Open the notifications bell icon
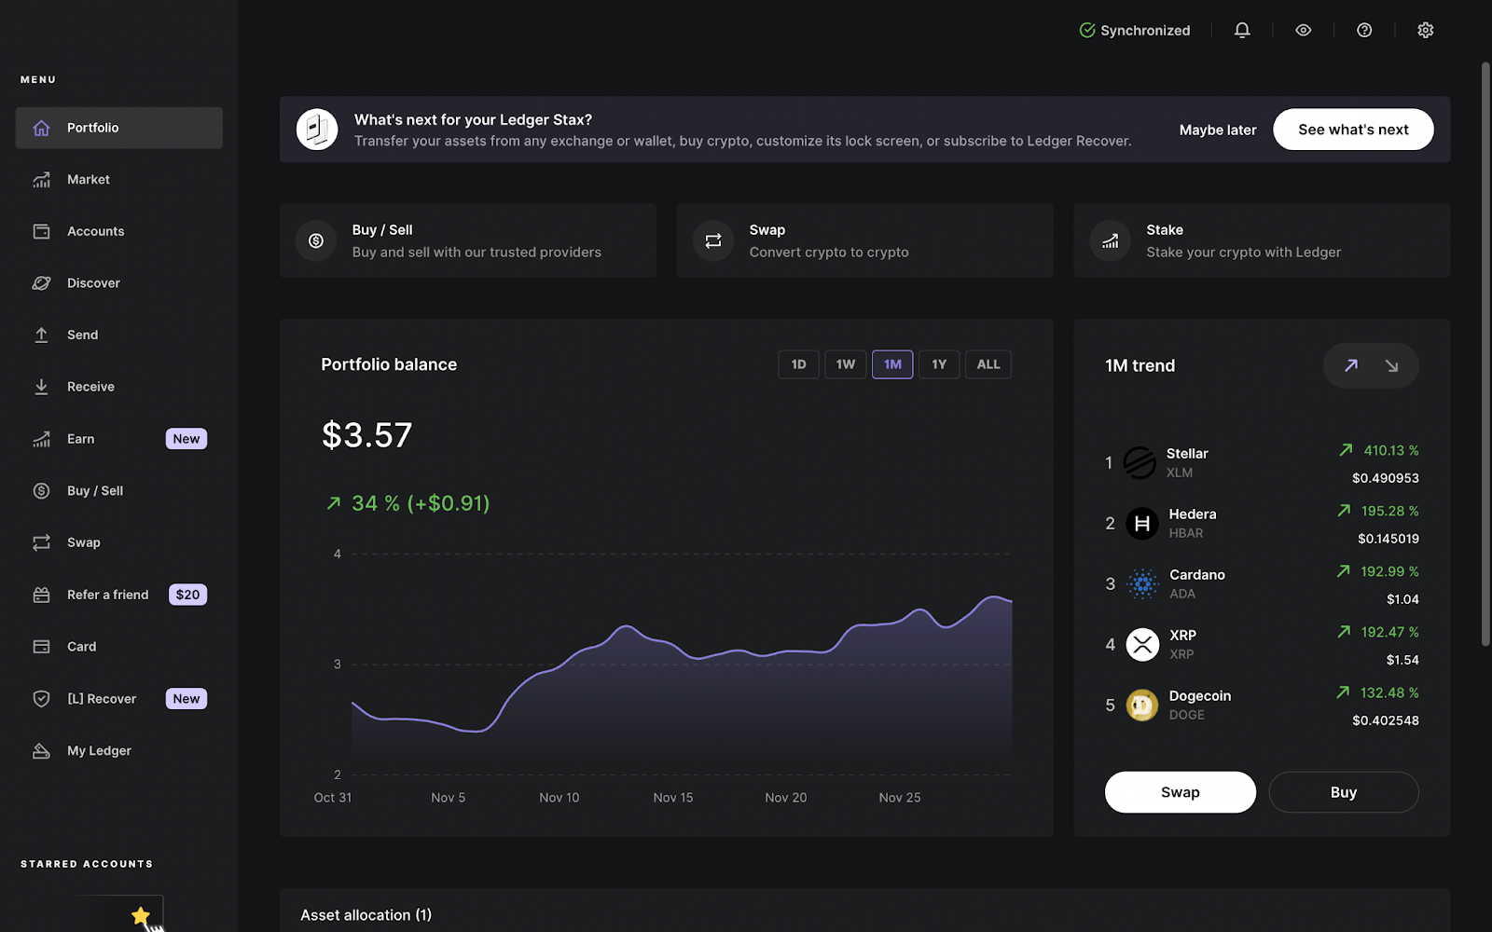The image size is (1492, 932). (1241, 29)
